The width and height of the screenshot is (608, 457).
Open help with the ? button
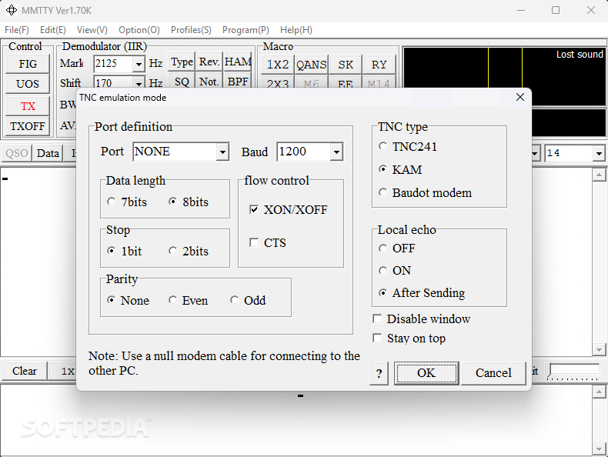point(379,373)
